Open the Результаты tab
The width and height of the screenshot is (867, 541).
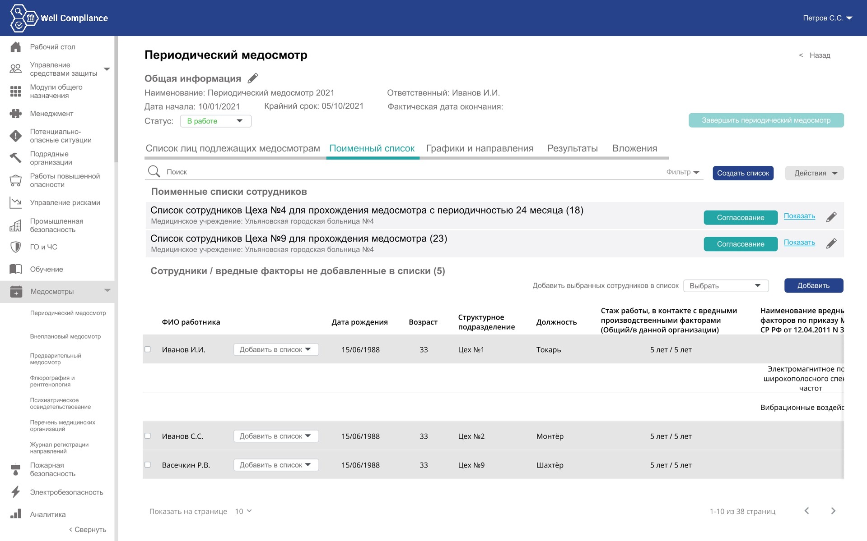[572, 148]
